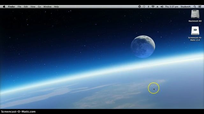The image size is (204, 114).
Task: Open the Apple menu
Action: tap(4, 7)
